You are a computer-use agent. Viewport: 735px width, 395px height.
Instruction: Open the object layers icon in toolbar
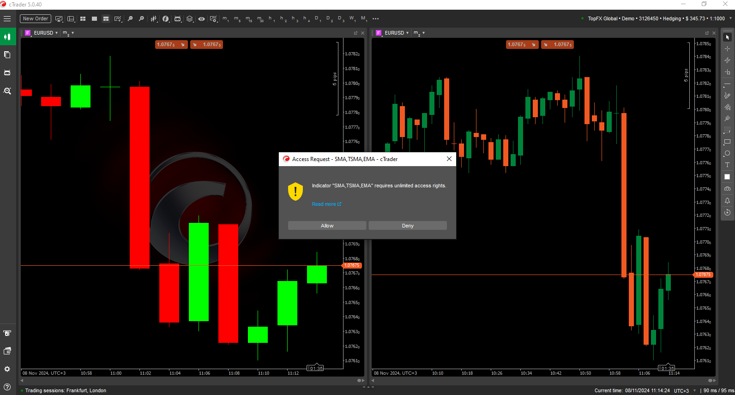point(190,19)
